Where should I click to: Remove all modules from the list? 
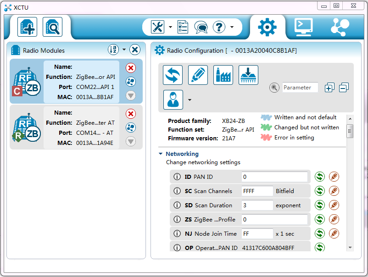(135, 50)
